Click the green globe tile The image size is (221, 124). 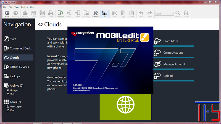125,107
